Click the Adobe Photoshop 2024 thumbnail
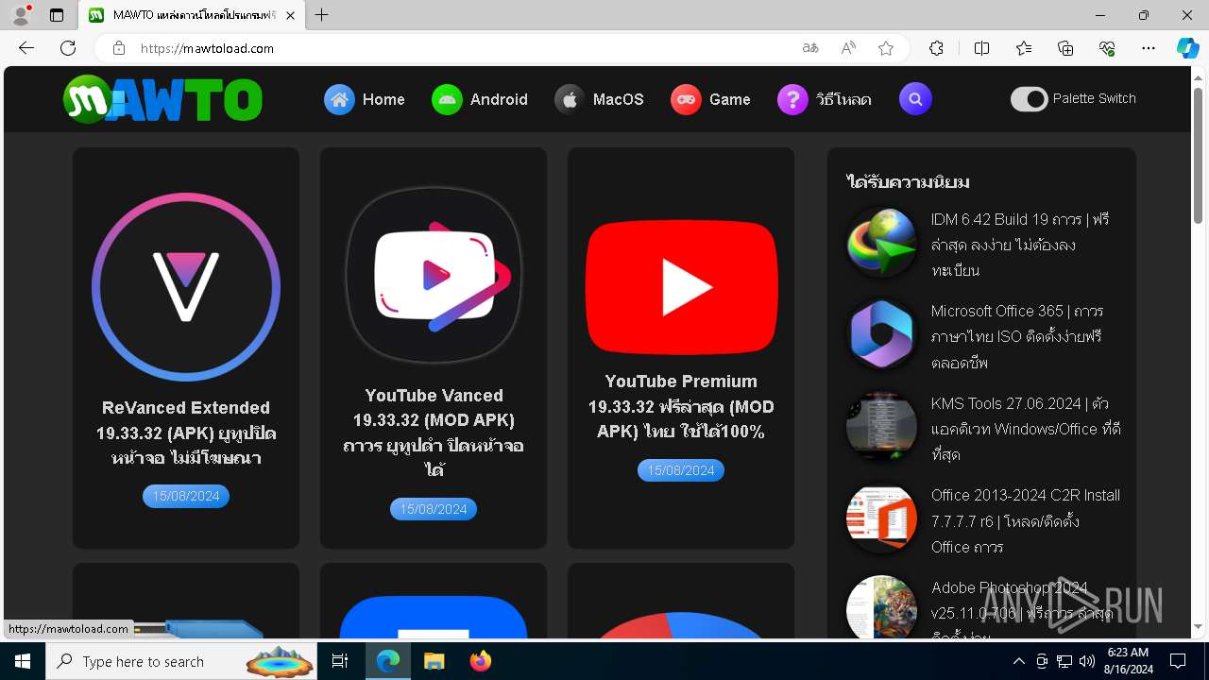Image resolution: width=1209 pixels, height=680 pixels. 881,609
